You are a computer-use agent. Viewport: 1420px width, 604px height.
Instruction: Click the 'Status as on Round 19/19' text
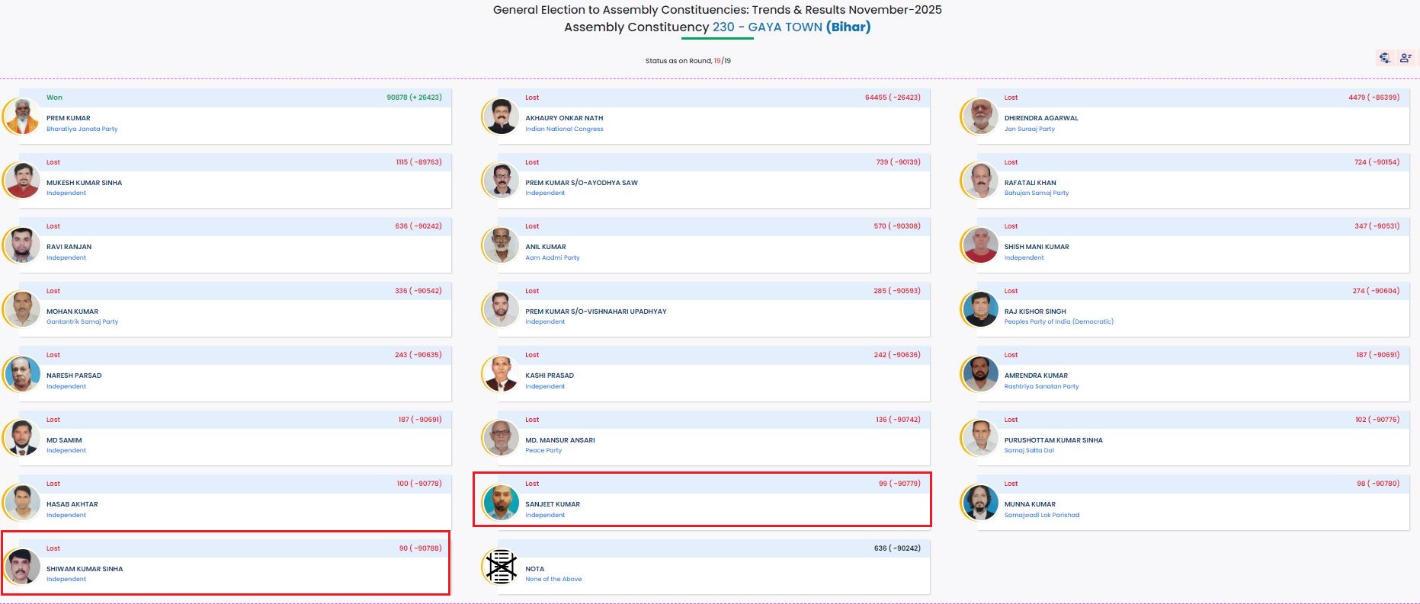(x=688, y=61)
